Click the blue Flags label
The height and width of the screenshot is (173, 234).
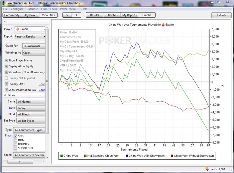pyautogui.click(x=9, y=136)
